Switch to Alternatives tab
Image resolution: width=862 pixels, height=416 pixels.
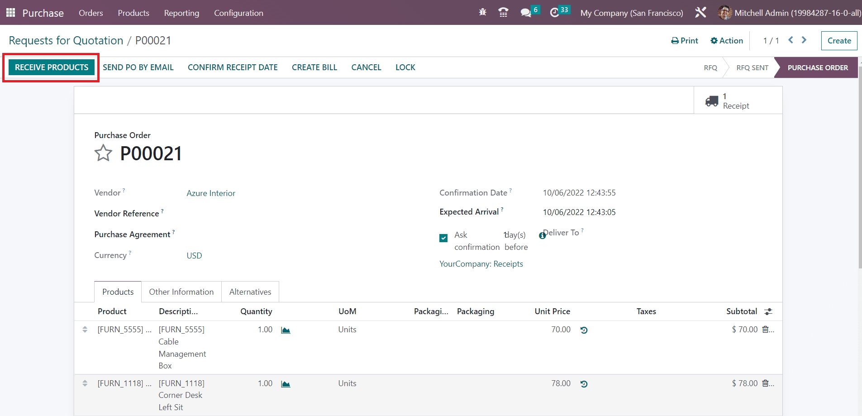tap(250, 292)
